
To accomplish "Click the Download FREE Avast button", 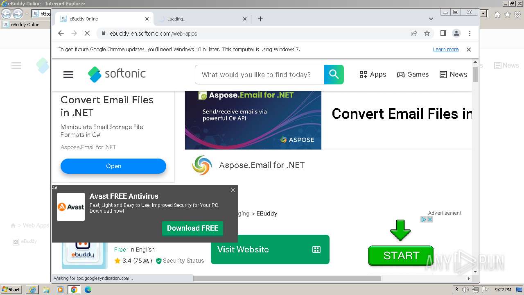I will click(192, 228).
